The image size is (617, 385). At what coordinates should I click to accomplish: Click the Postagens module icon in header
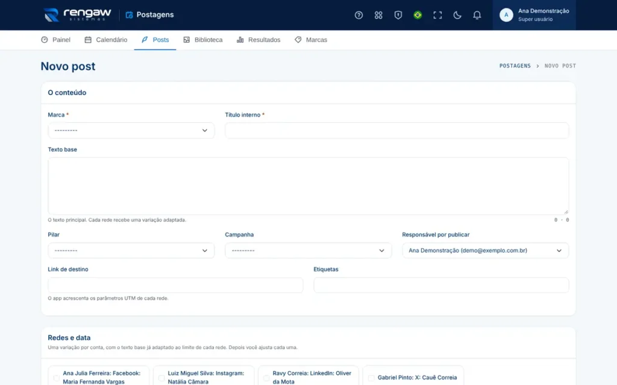[129, 15]
